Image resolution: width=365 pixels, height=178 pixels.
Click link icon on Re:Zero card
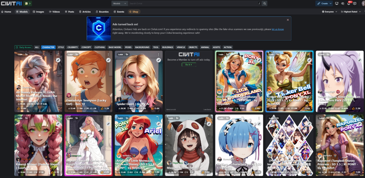coord(259,124)
